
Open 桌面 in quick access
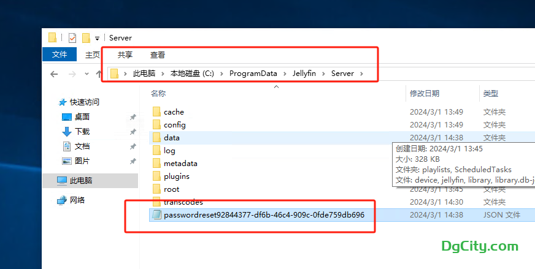point(82,117)
